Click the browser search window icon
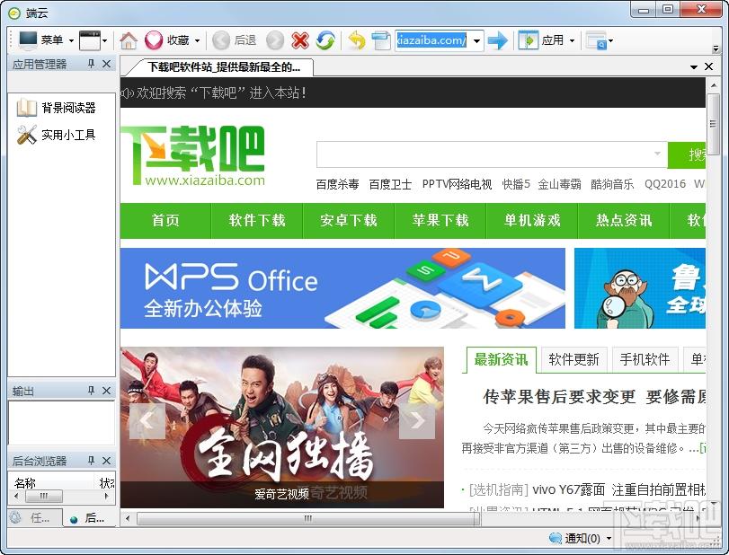 (x=596, y=40)
